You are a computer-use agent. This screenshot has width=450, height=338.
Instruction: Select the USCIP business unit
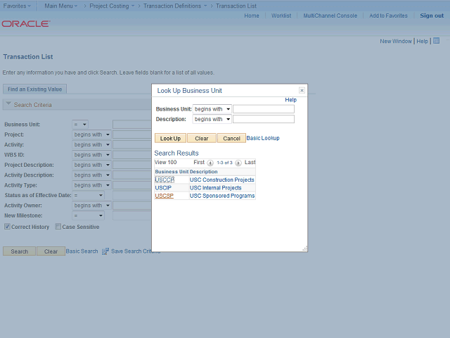(x=163, y=188)
